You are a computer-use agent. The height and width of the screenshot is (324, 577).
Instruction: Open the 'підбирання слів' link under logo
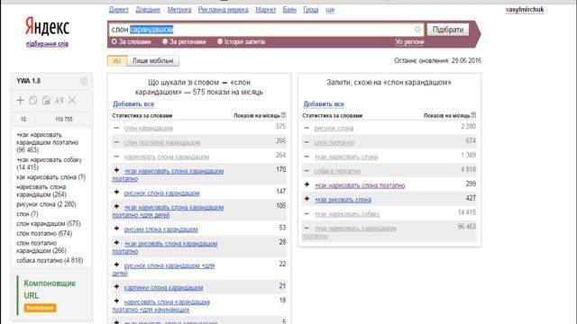pos(47,44)
